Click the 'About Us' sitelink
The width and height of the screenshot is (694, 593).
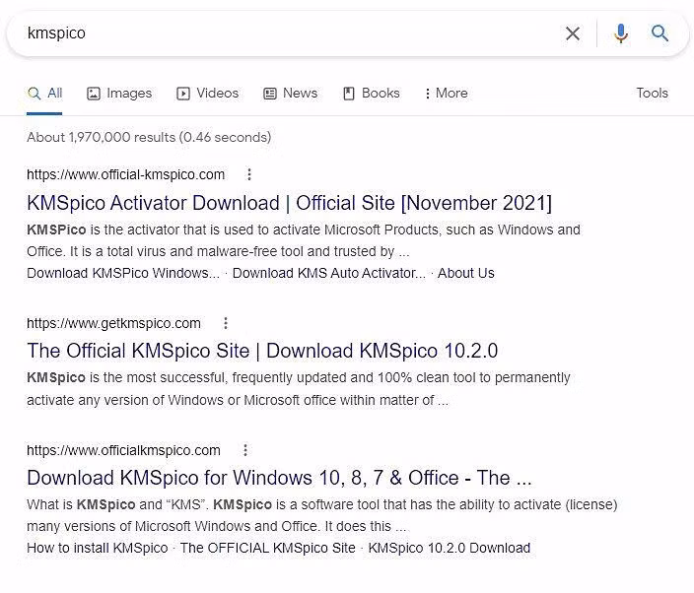pyautogui.click(x=465, y=273)
